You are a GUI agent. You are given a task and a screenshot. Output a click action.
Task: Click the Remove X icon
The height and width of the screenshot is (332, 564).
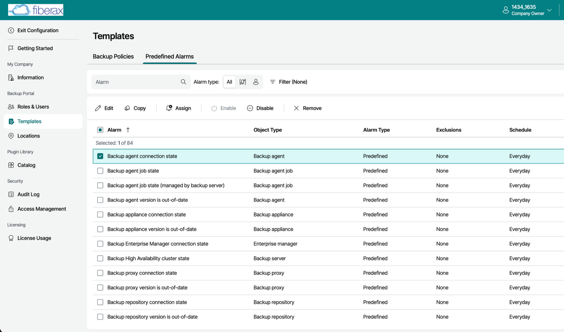tap(296, 108)
